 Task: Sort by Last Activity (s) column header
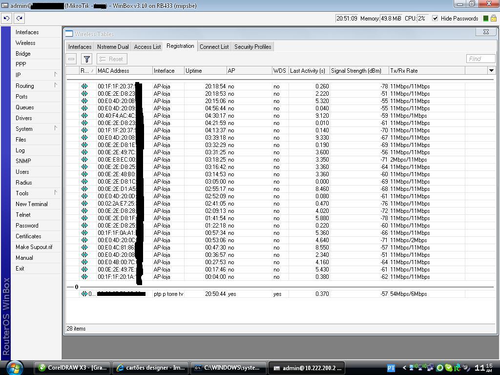pos(309,70)
